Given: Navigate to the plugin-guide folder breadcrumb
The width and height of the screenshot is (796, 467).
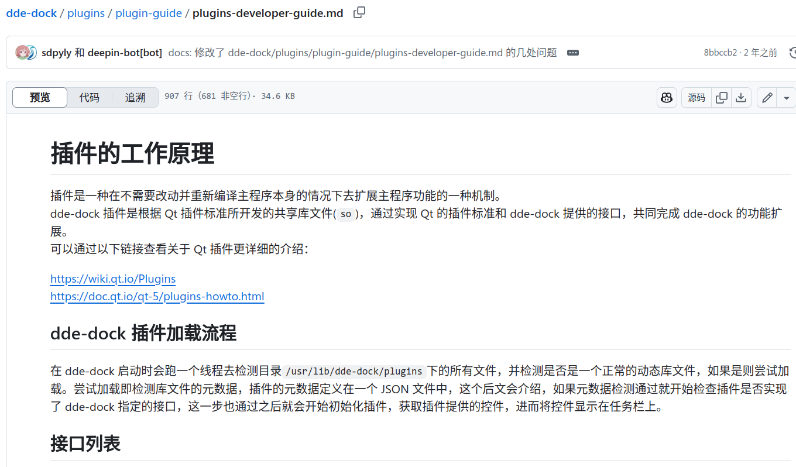Looking at the screenshot, I should tap(149, 13).
